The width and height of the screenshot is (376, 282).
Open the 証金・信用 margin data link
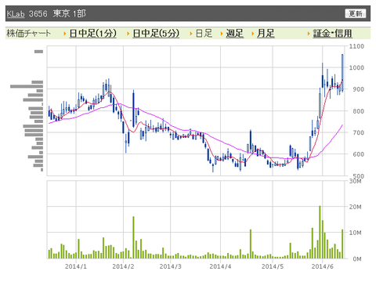[333, 34]
